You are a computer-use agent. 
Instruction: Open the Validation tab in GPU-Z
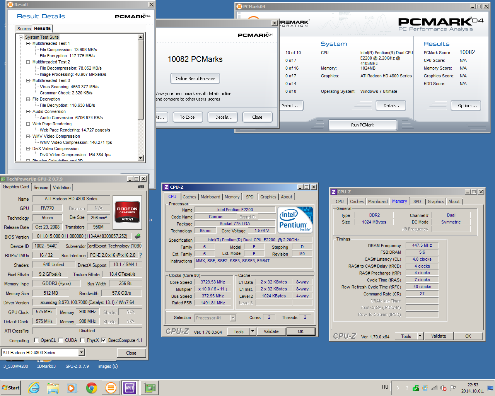[x=62, y=188]
